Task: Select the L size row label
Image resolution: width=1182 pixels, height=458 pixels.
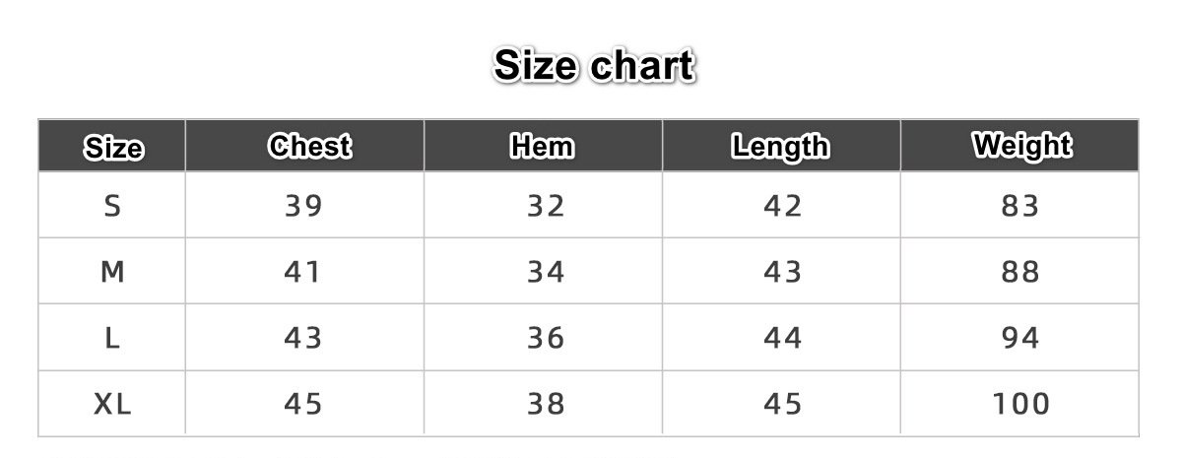Action: click(x=112, y=339)
